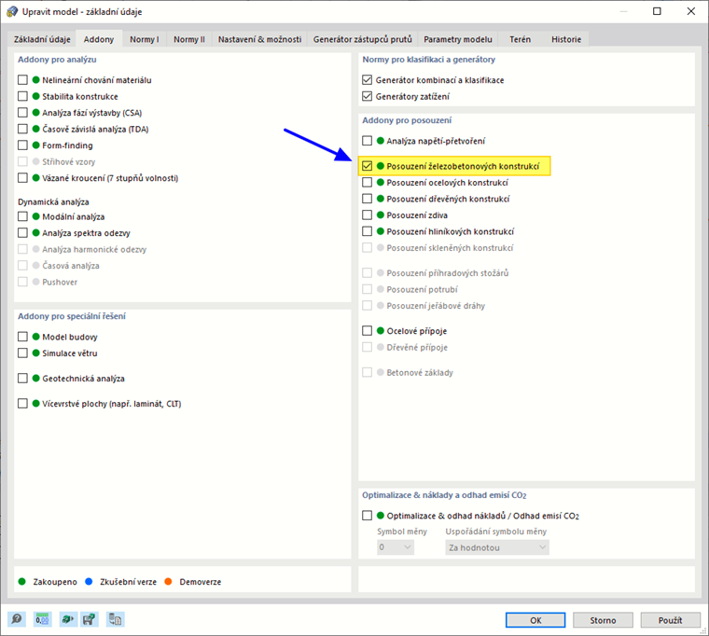Enable Nelineární chování materiálu addon
709x636 pixels.
(22, 80)
